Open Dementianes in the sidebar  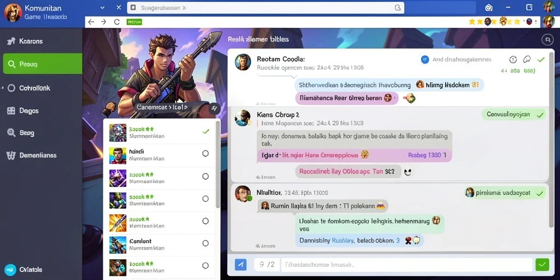click(x=31, y=155)
